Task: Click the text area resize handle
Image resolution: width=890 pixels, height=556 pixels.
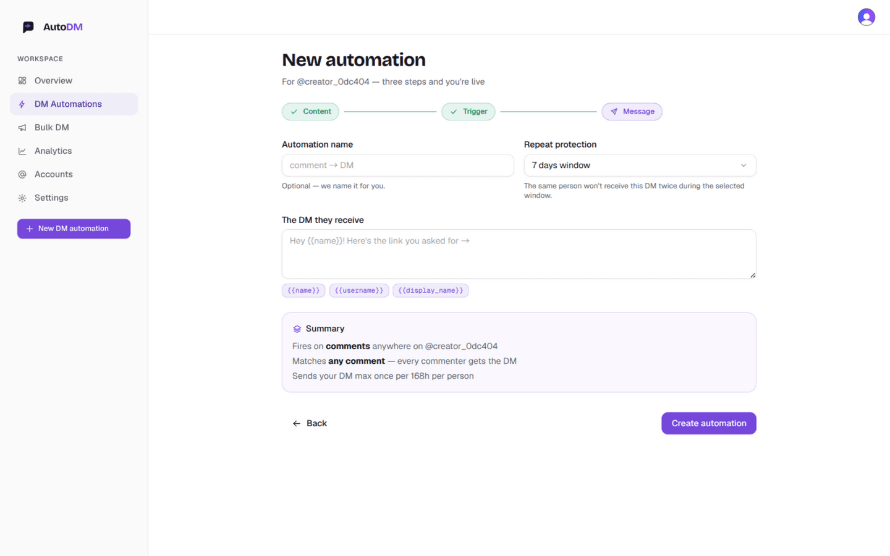Action: 752,275
